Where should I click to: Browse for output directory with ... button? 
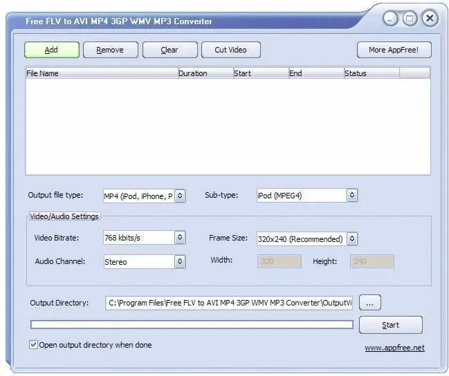coord(370,303)
